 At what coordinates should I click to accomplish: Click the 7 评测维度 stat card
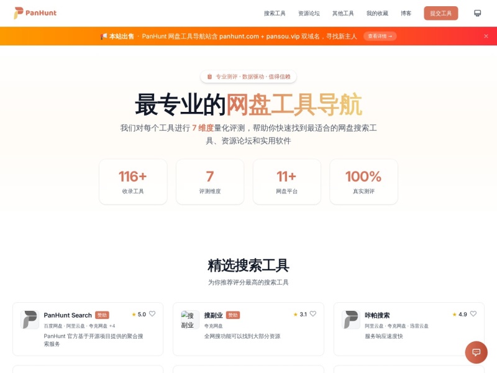point(210,182)
